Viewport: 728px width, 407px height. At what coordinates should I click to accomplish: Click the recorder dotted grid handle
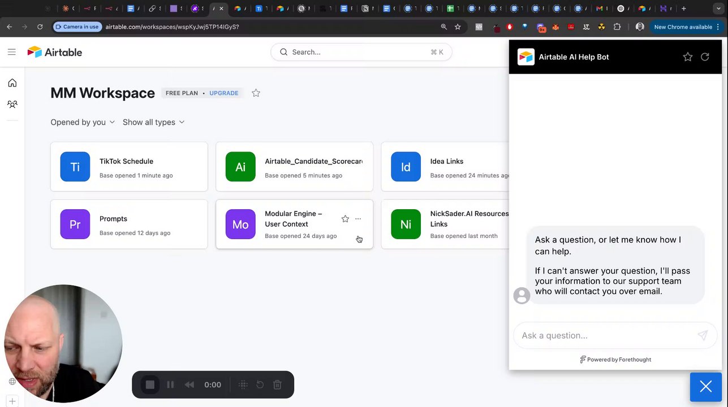pyautogui.click(x=243, y=385)
